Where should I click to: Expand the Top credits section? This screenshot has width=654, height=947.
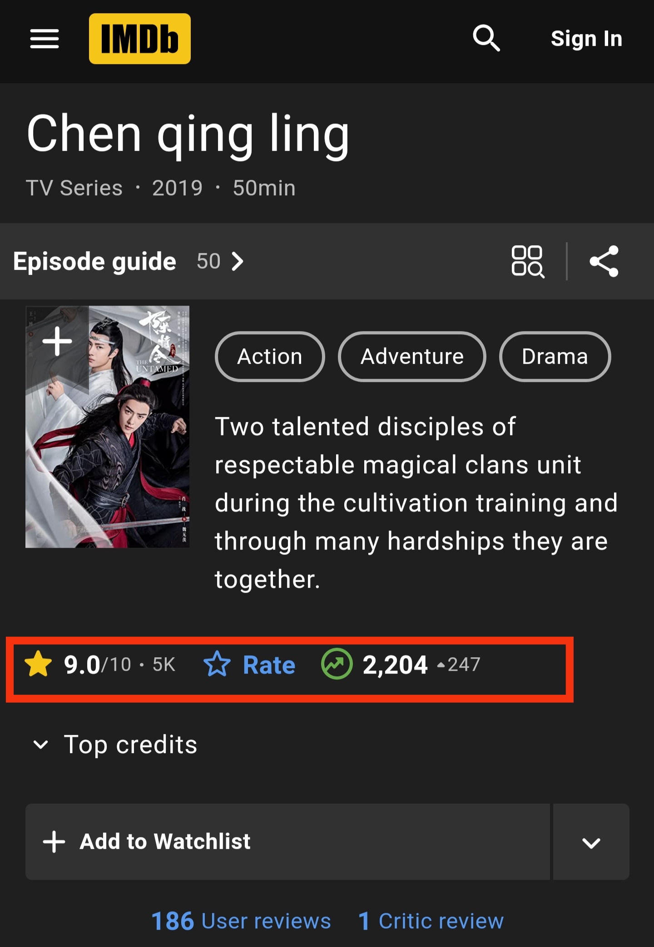(115, 745)
